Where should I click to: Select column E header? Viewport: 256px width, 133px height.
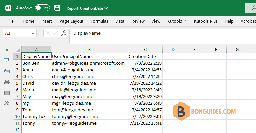tap(194, 50)
